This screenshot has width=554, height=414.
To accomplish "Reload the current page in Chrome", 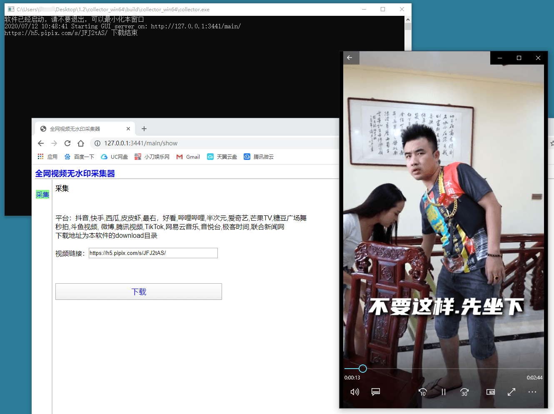I will (x=67, y=143).
